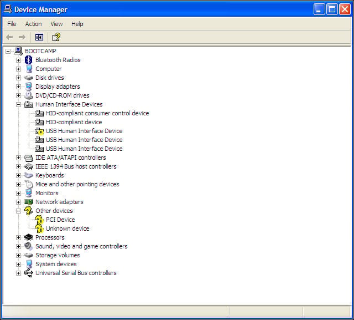Click the IDE ATA/ATAPI controllers icon

[29, 158]
